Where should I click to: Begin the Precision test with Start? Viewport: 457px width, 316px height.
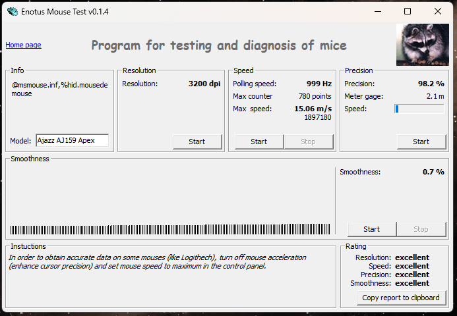[x=421, y=142]
